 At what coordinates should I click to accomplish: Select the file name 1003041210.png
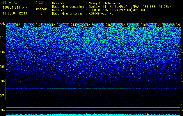tap(15, 8)
